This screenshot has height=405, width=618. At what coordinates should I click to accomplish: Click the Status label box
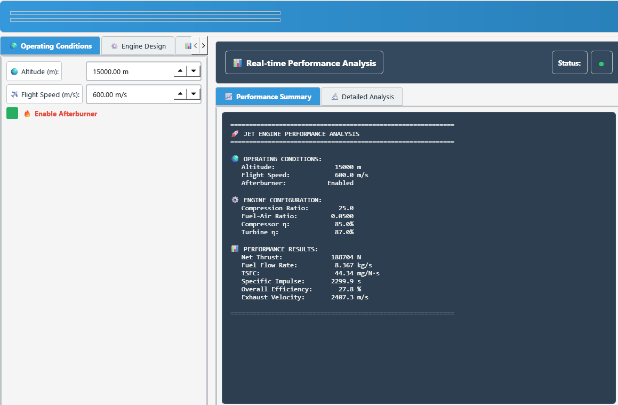(569, 63)
